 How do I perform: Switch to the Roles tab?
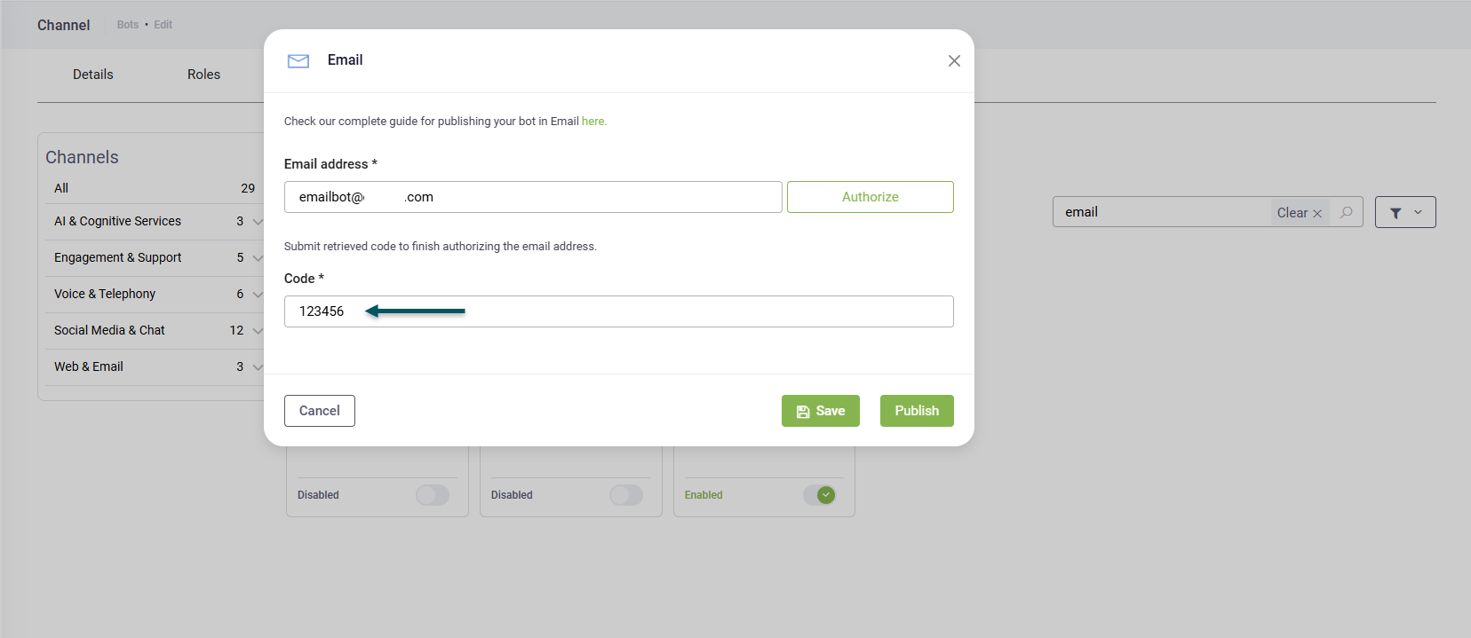(203, 75)
